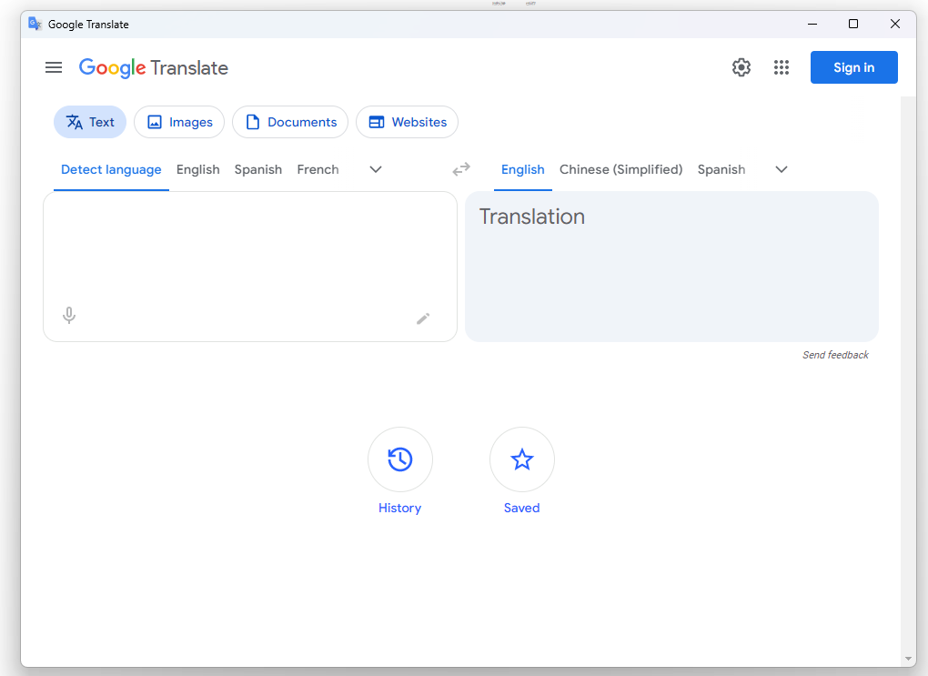The width and height of the screenshot is (928, 676).
Task: Swap source and target languages
Action: (460, 169)
